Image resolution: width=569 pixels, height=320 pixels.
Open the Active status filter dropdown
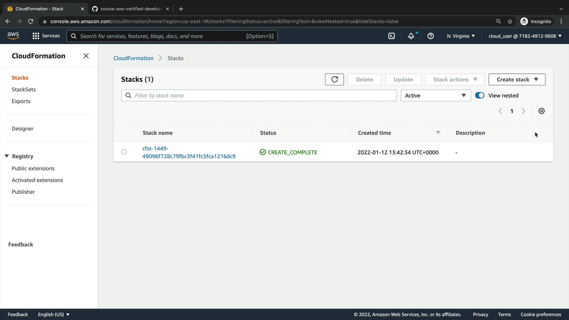[x=436, y=95]
